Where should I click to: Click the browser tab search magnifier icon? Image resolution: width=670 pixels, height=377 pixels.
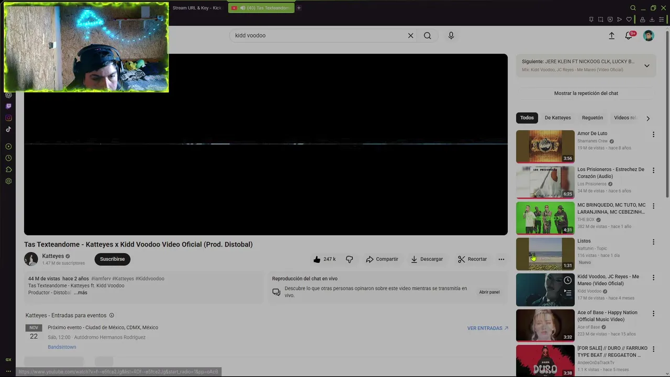point(633,8)
